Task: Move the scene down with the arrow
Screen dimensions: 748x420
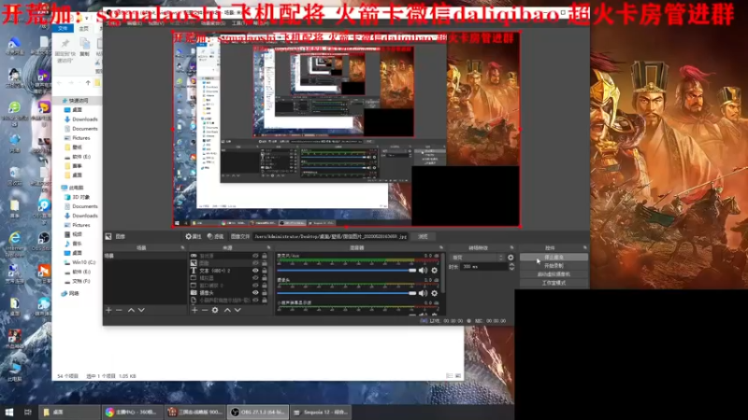Action: [141, 310]
